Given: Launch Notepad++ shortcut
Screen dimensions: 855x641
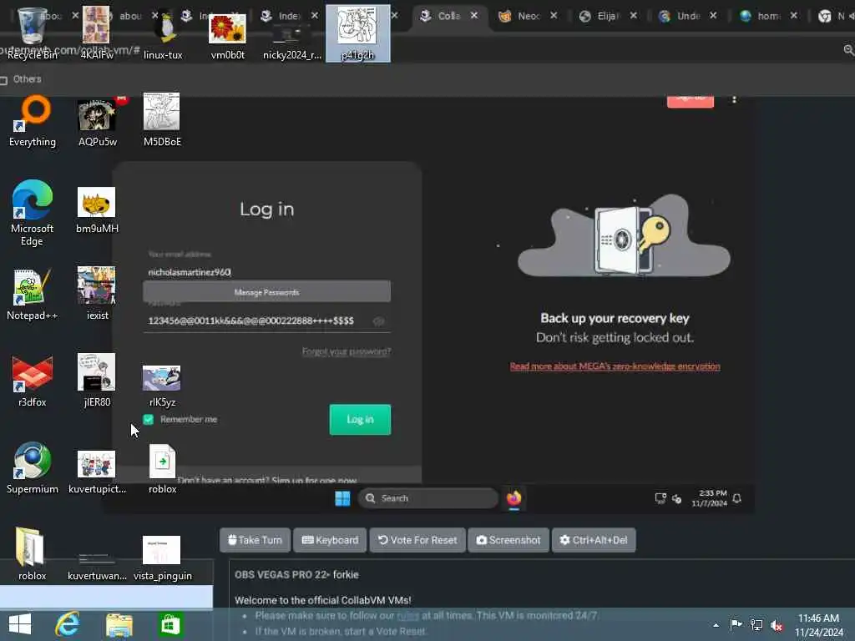Looking at the screenshot, I should [x=33, y=295].
